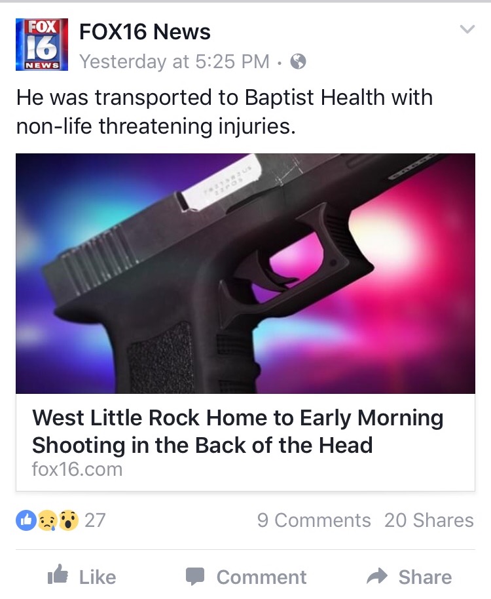This screenshot has width=491, height=599.
Task: Tap the Like thumbs-up icon
Action: click(x=58, y=574)
